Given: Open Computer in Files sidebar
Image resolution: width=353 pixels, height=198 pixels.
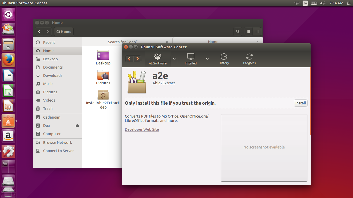Looking at the screenshot, I should coord(57,134).
